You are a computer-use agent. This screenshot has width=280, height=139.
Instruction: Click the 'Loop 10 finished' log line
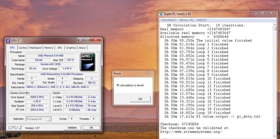click(198, 79)
